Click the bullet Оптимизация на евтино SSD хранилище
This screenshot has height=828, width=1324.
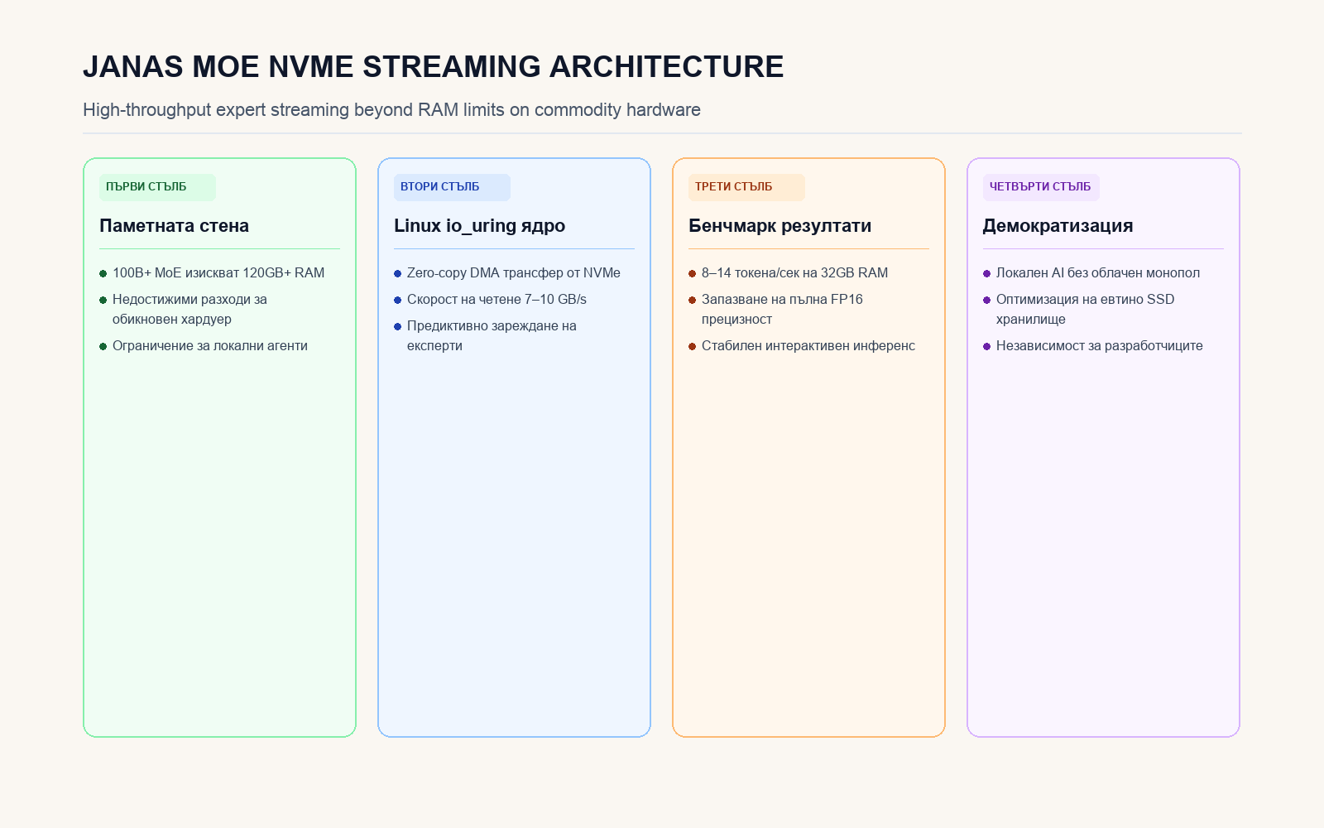tap(1079, 310)
